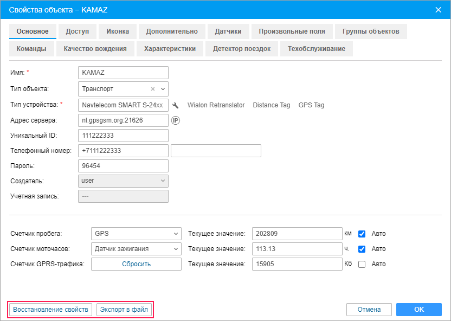This screenshot has height=321, width=451.
Task: Click the GPS Tag link
Action: [312, 105]
